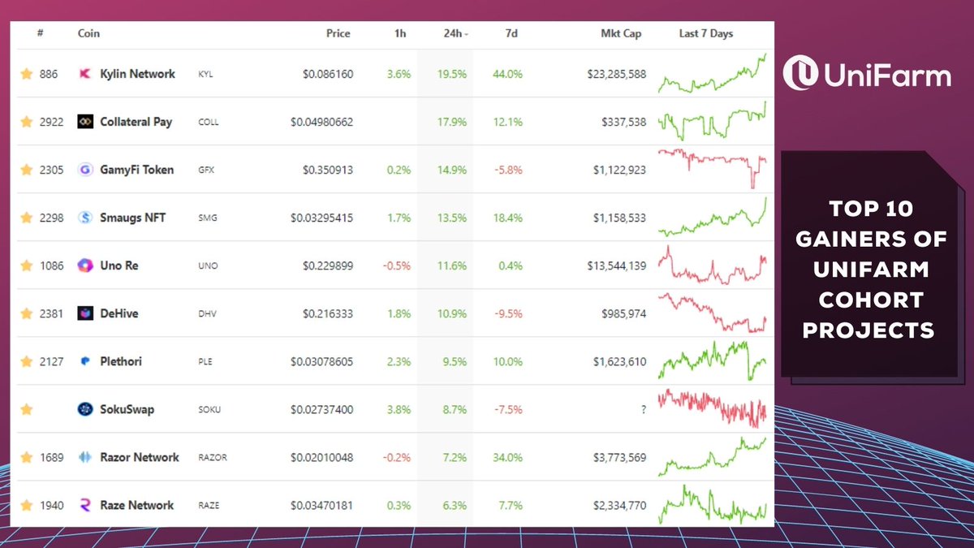Click the Uno Re coin logo
Viewport: 974px width, 548px height.
point(84,265)
